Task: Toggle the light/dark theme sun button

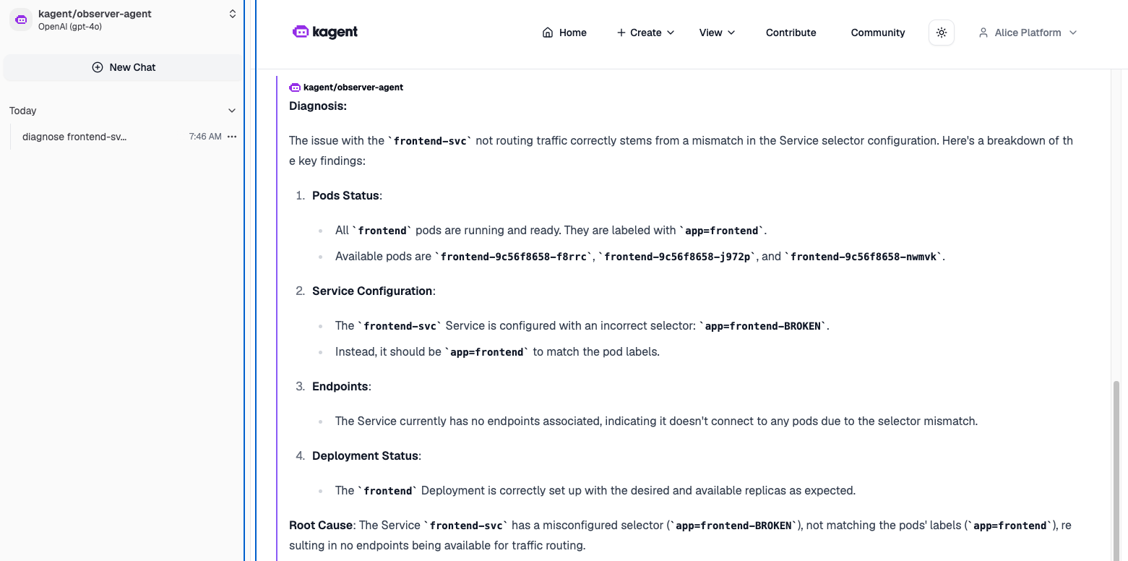Action: tap(941, 33)
